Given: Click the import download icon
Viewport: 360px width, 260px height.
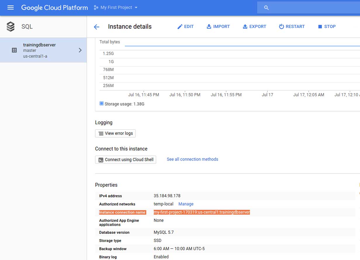Looking at the screenshot, I should point(209,27).
